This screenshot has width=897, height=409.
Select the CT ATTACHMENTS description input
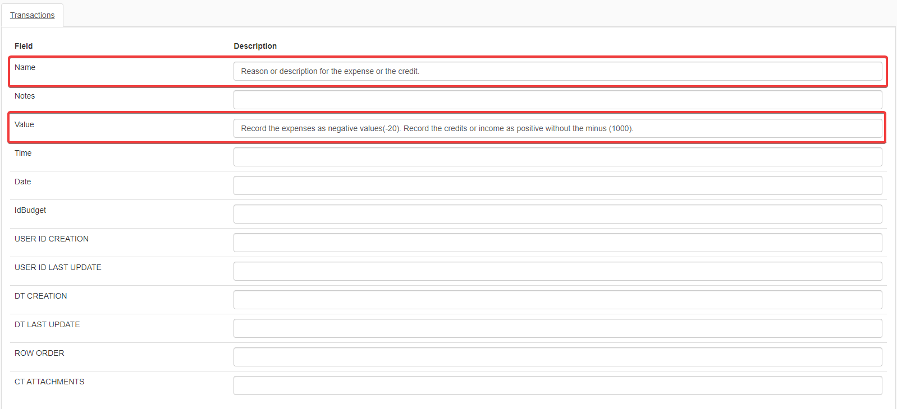(x=557, y=385)
